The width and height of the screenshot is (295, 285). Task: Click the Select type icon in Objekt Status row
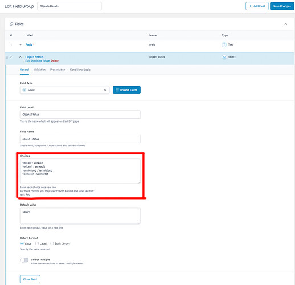point(224,57)
